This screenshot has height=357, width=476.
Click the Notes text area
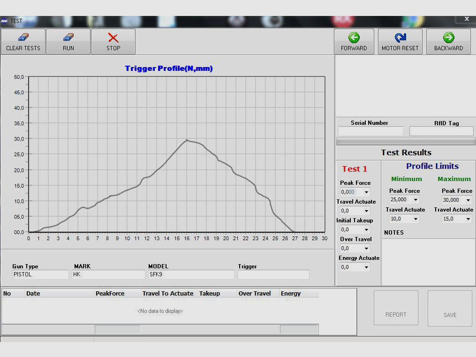tap(428, 261)
